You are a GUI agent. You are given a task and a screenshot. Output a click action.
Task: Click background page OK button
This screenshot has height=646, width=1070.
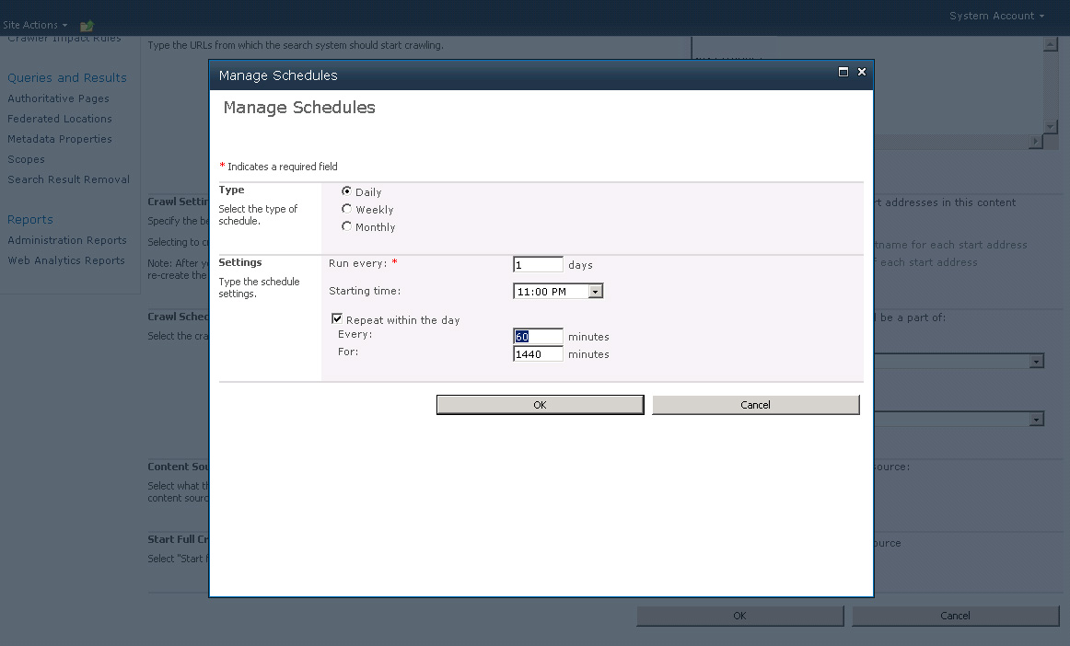coord(739,616)
